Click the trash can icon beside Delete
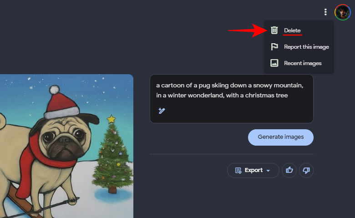This screenshot has width=355, height=218. tap(274, 30)
